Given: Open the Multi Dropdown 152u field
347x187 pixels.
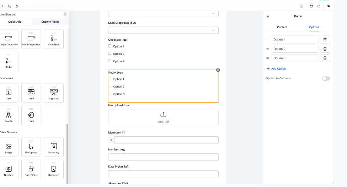Looking at the screenshot, I should click(x=163, y=30).
